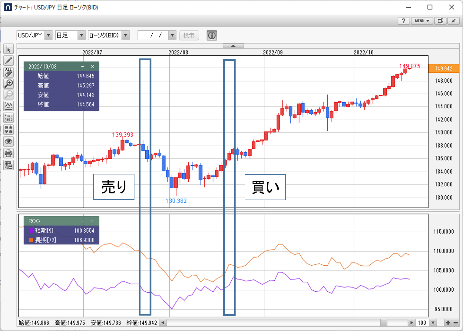
Task: Select the crosshair cursor tool
Action: coord(8,49)
